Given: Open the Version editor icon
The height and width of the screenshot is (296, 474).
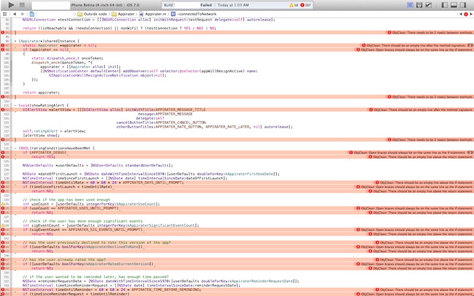Looking at the screenshot, I should (428, 5).
